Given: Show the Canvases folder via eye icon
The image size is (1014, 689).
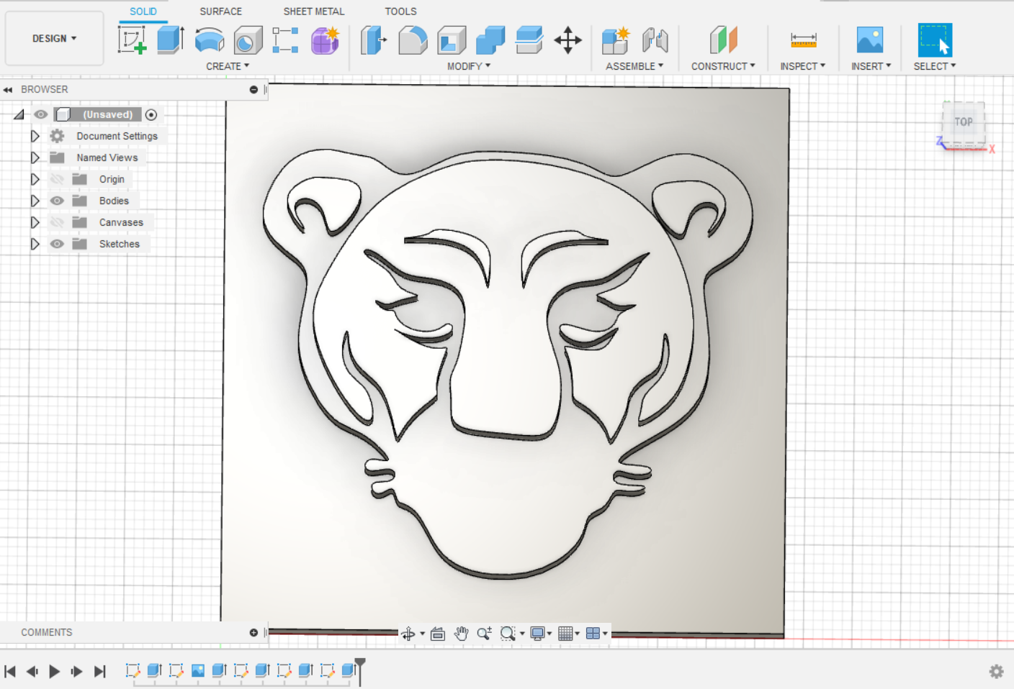Looking at the screenshot, I should click(58, 222).
